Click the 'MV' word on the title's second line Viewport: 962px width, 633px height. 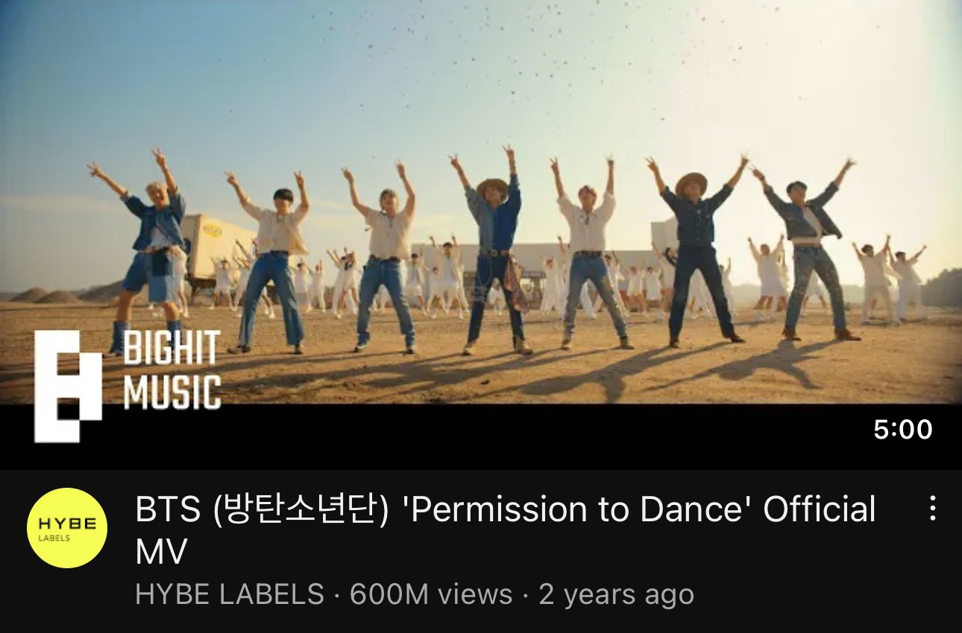(161, 552)
